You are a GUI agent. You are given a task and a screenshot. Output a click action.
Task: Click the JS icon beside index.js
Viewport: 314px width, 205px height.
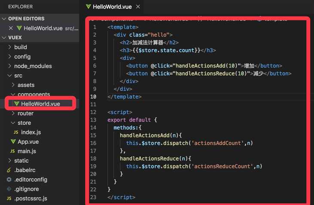tap(16, 132)
